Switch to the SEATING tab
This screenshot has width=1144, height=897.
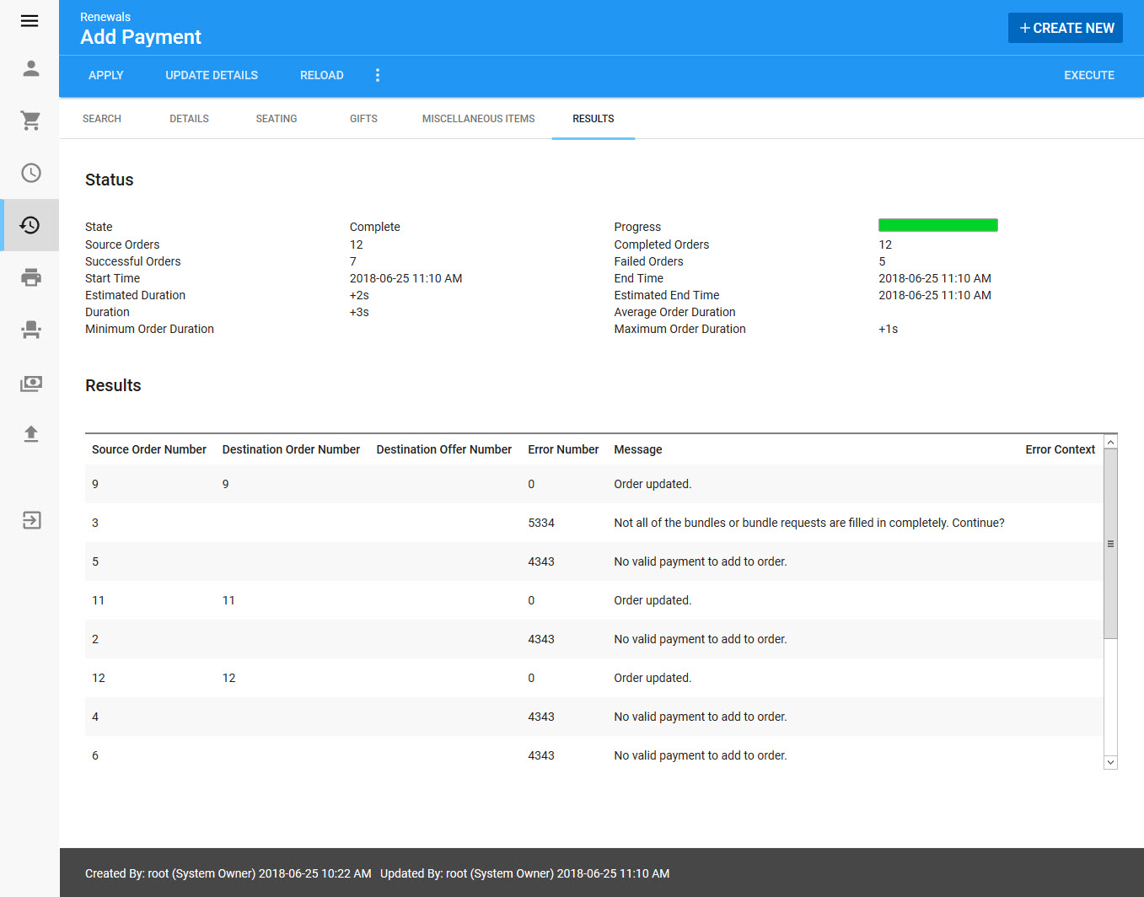pos(277,119)
